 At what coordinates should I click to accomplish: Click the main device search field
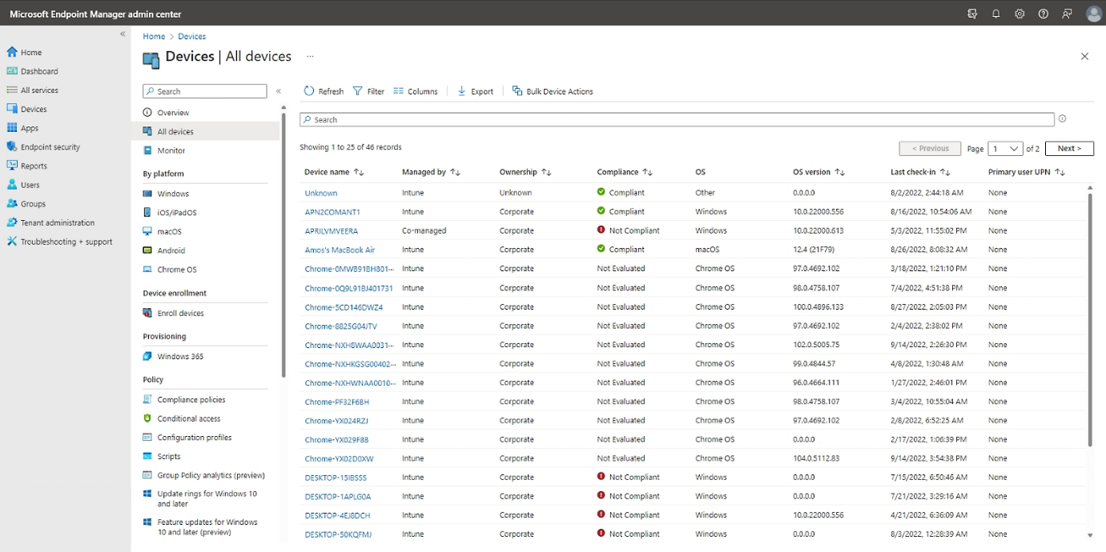tap(677, 120)
